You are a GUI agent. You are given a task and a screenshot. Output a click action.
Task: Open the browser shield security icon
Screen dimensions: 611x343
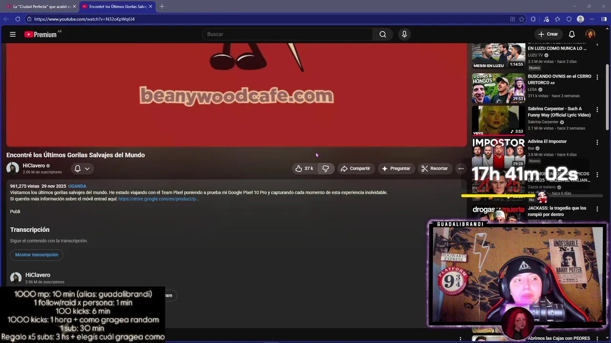pos(569,19)
